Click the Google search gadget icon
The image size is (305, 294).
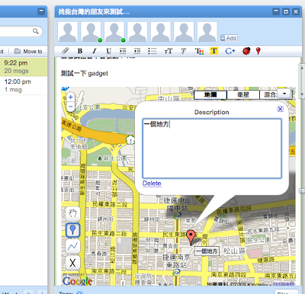pyautogui.click(x=230, y=51)
